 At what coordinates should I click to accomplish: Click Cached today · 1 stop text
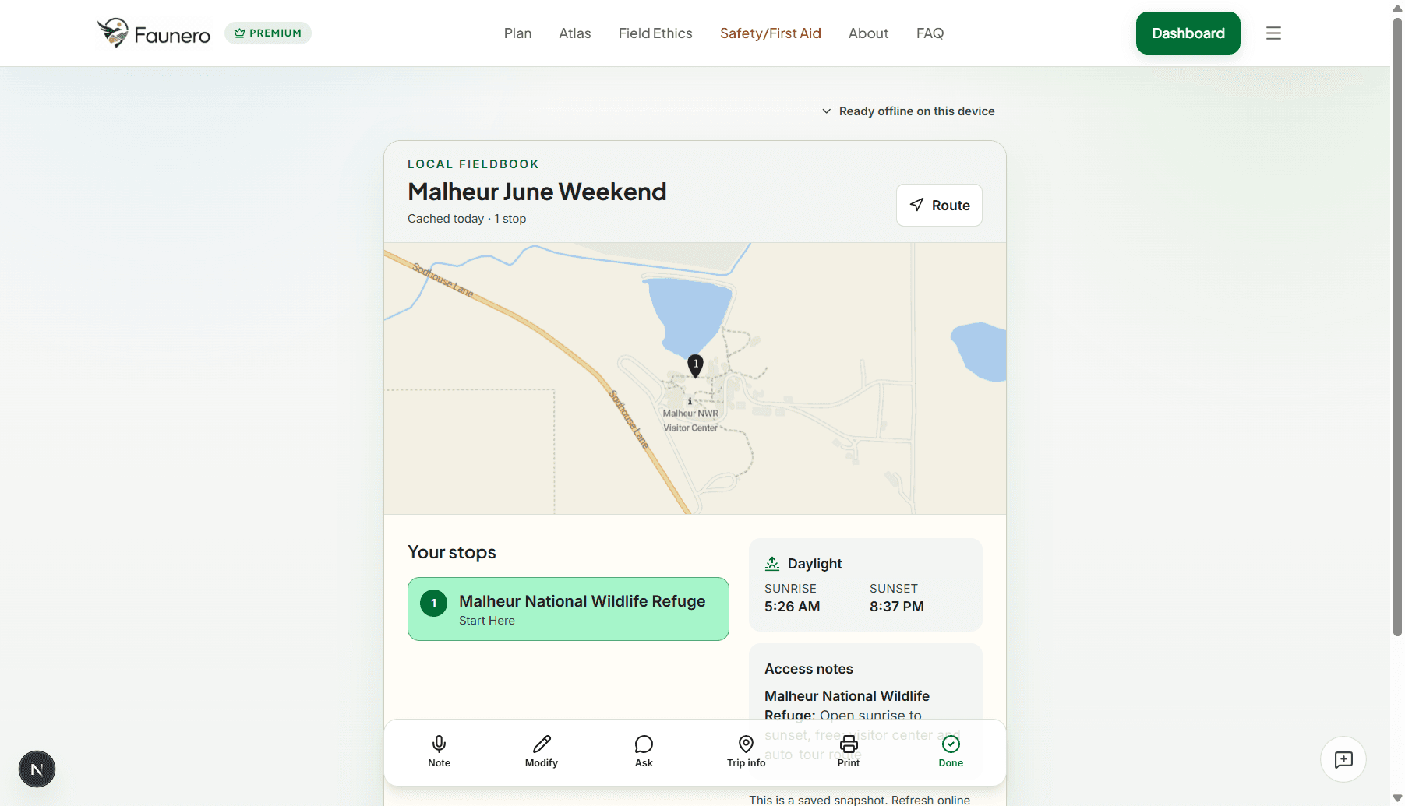(x=467, y=219)
